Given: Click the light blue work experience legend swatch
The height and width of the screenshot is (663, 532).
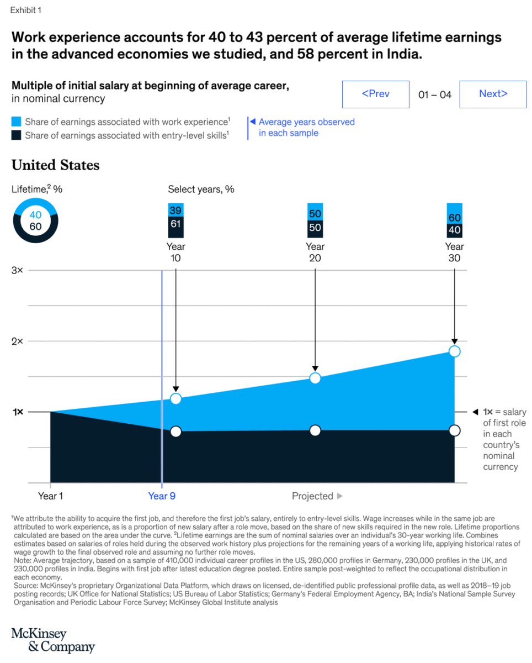Looking at the screenshot, I should 17,122.
